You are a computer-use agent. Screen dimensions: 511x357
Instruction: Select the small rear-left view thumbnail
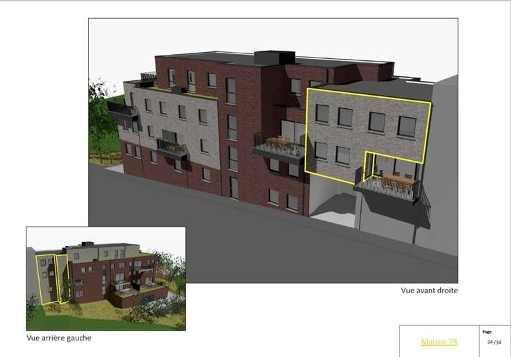[106, 278]
